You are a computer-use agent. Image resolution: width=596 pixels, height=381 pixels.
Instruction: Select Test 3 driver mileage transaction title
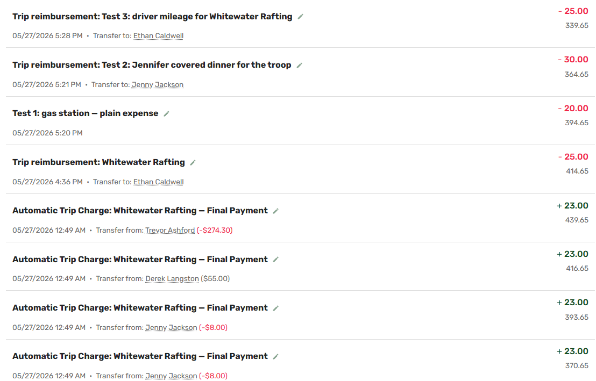click(x=152, y=17)
